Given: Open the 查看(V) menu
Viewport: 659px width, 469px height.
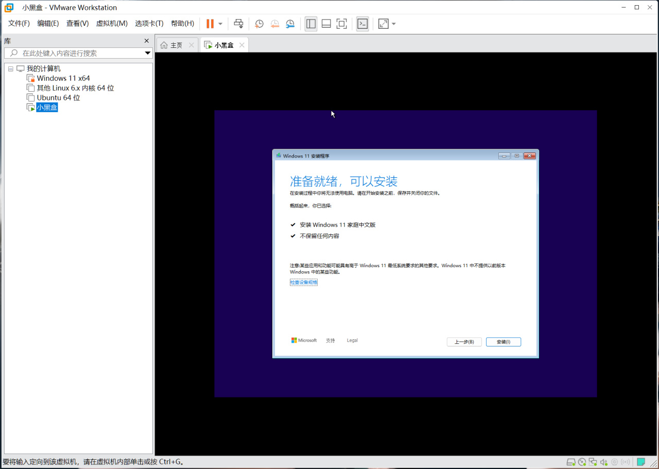Looking at the screenshot, I should coord(77,24).
